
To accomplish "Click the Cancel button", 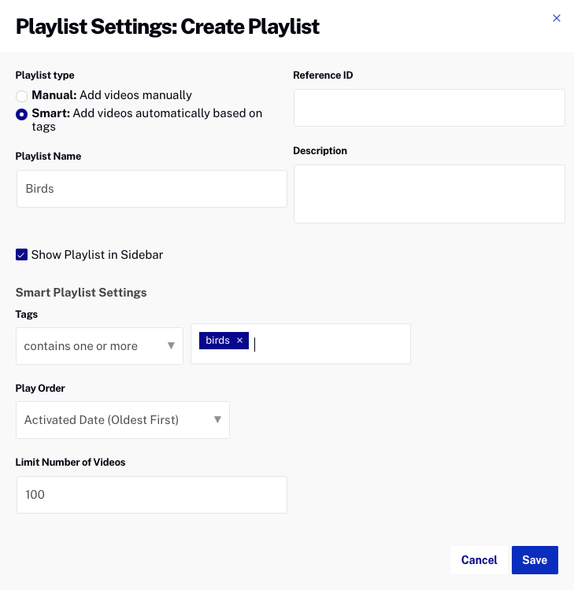I will (x=479, y=560).
